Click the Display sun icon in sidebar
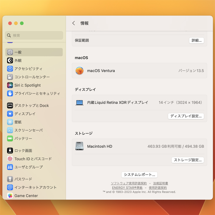Screen dimensions: 215x215 tap(10, 114)
